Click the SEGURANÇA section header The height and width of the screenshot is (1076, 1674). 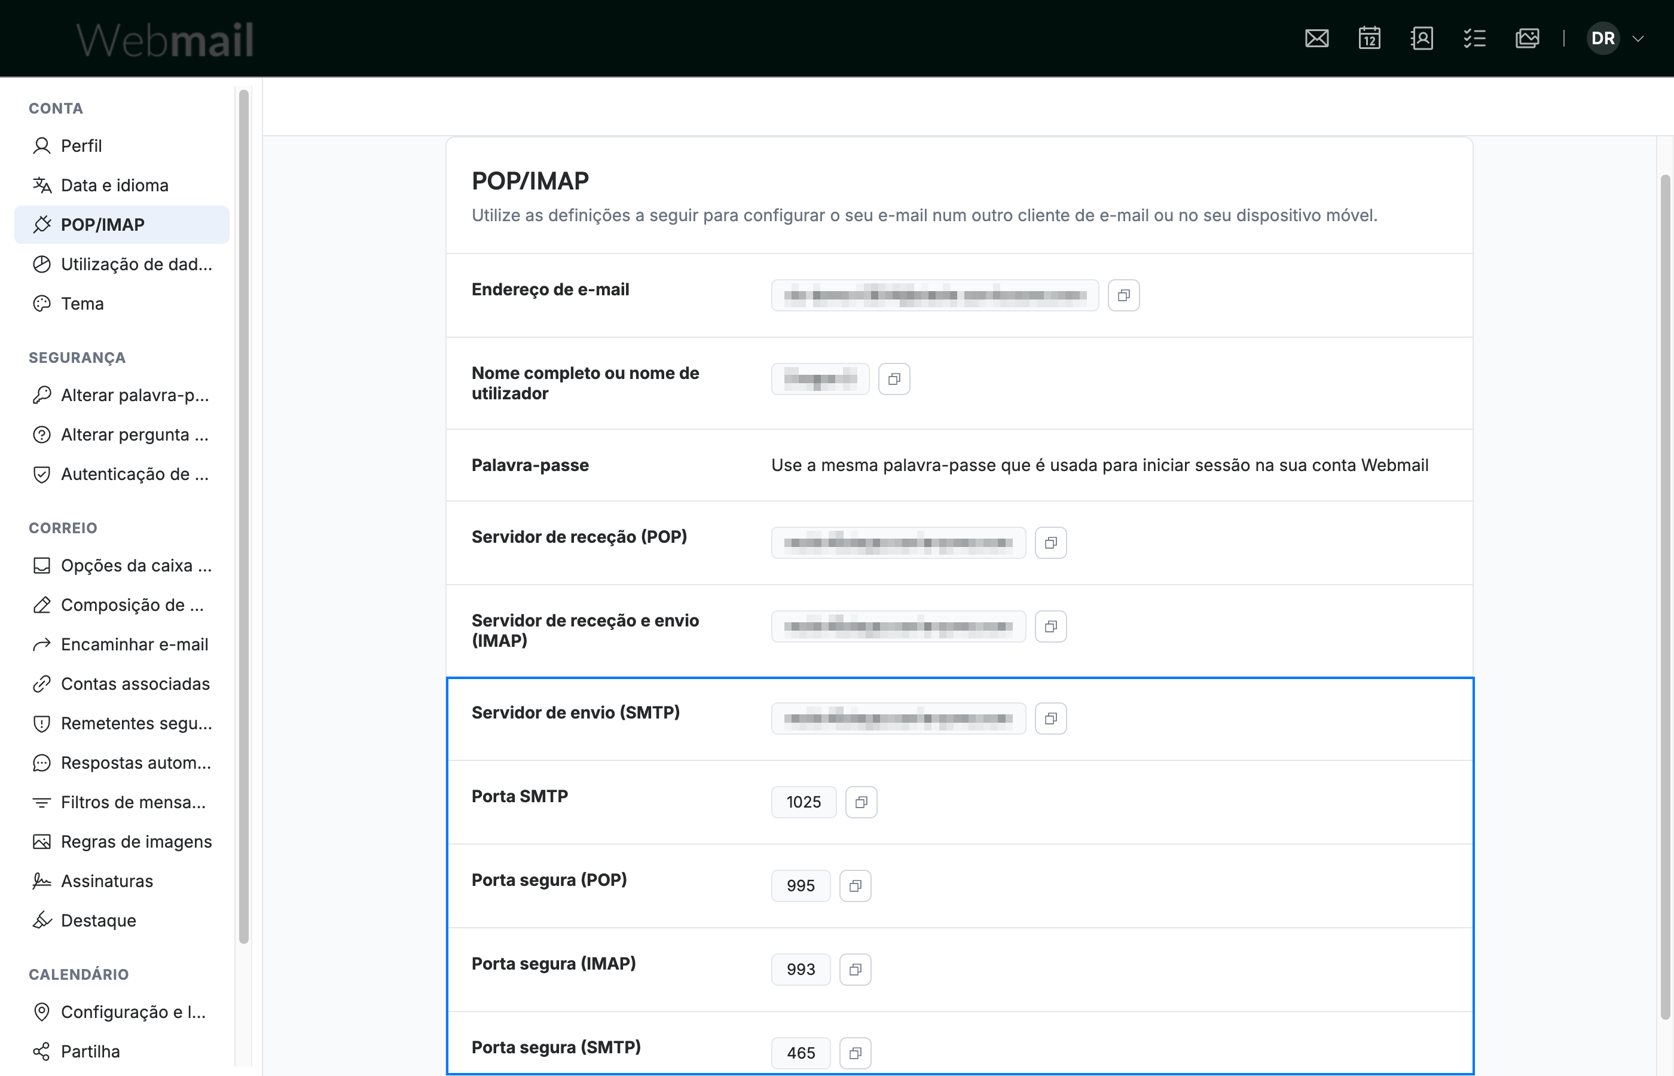click(x=77, y=357)
